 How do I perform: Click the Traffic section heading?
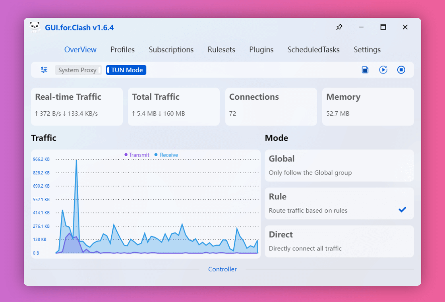point(44,138)
